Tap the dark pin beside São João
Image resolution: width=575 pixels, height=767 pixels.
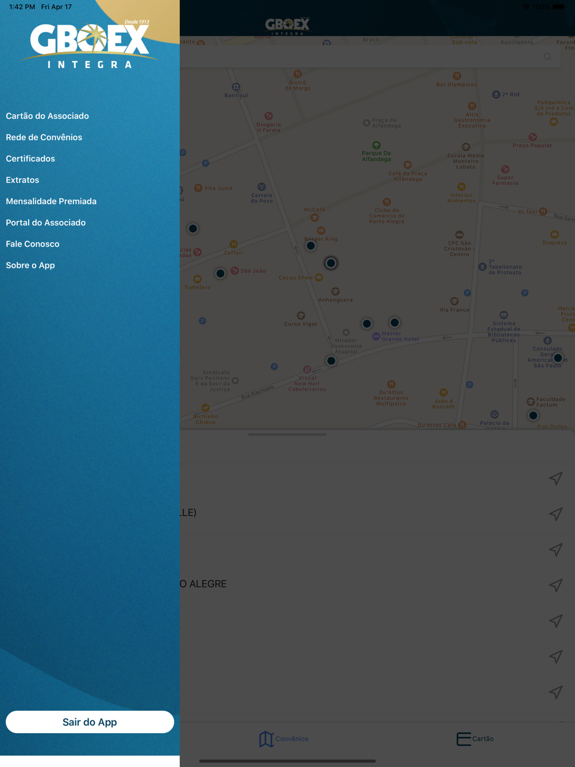pos(220,273)
